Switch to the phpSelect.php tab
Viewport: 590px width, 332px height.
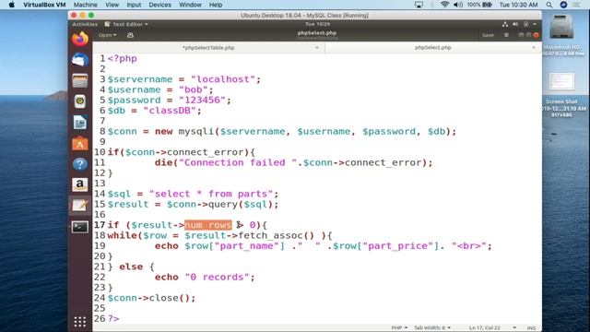(x=432, y=47)
